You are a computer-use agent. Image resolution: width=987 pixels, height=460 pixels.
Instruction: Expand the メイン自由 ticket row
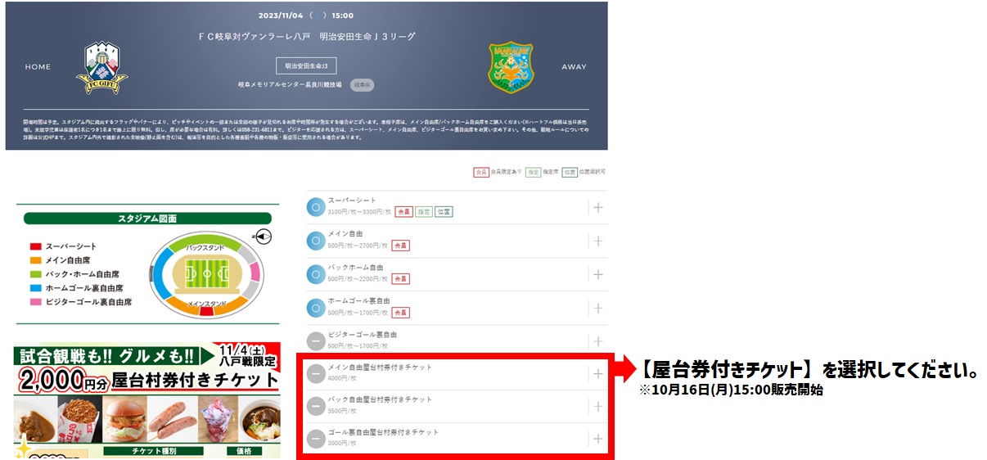coord(598,241)
